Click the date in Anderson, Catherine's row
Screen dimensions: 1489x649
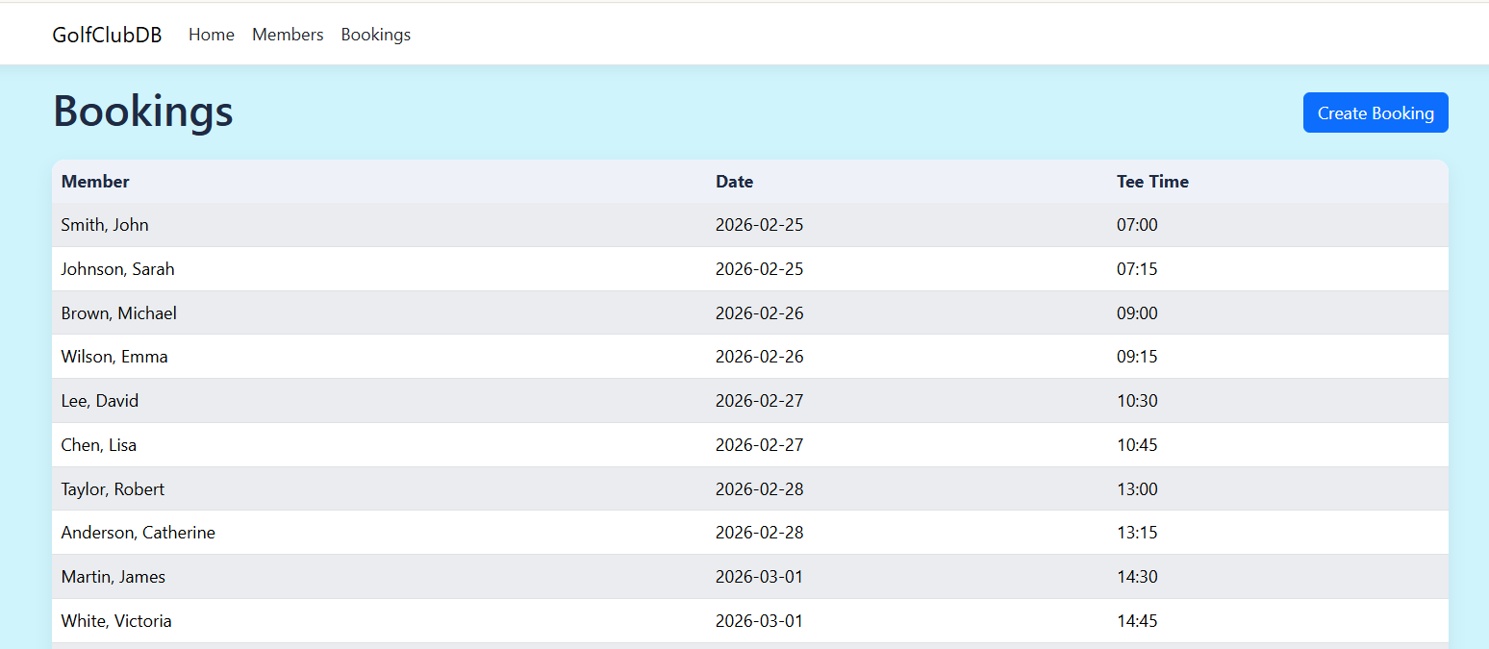760,533
